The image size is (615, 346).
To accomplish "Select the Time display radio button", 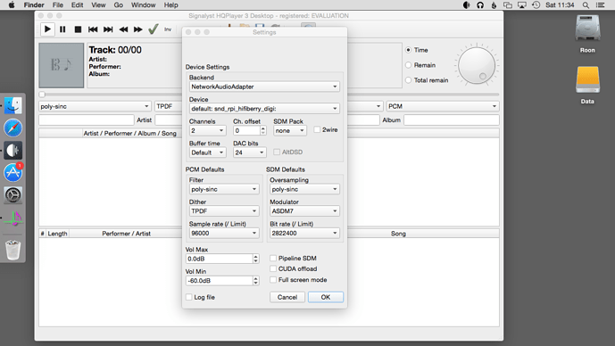I will click(408, 50).
